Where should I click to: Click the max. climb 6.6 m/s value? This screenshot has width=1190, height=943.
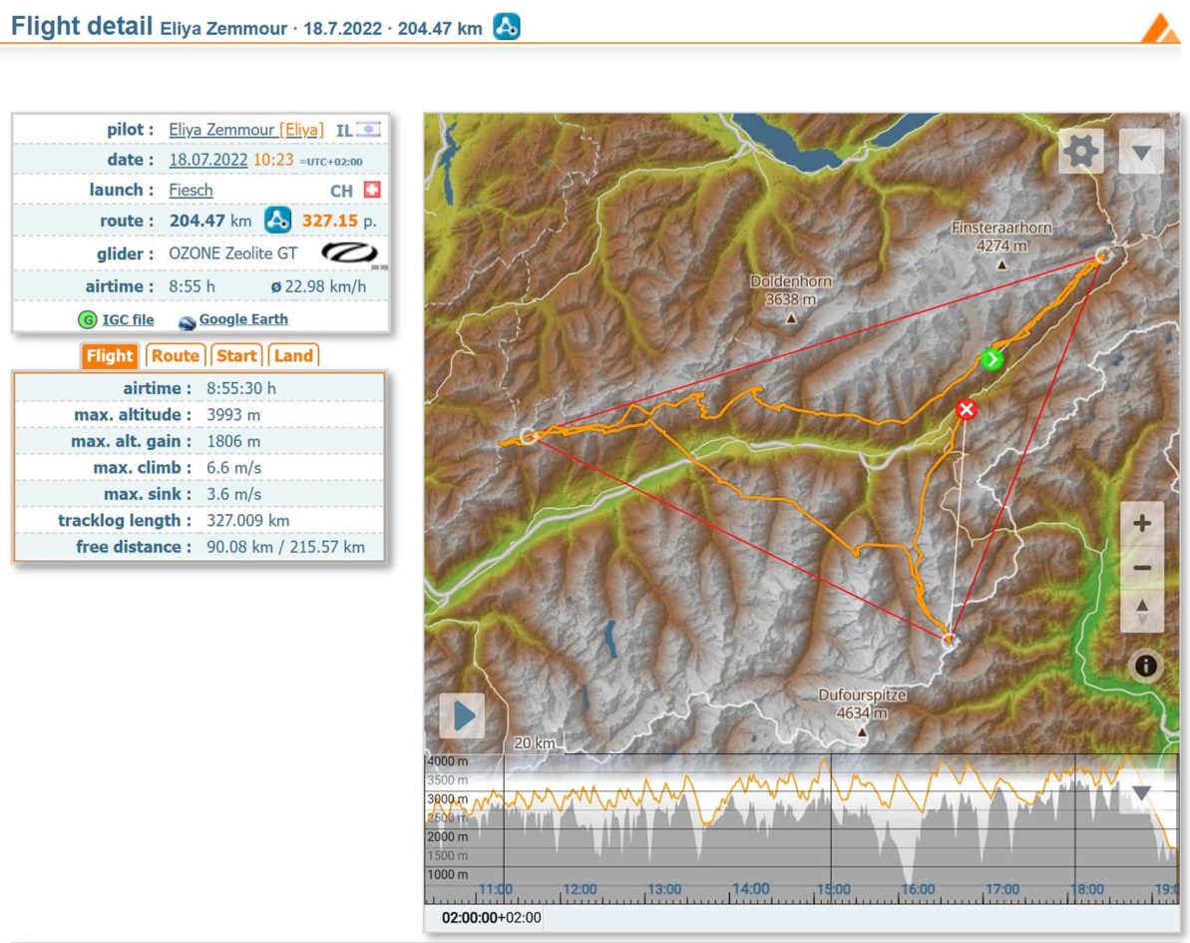click(x=233, y=468)
